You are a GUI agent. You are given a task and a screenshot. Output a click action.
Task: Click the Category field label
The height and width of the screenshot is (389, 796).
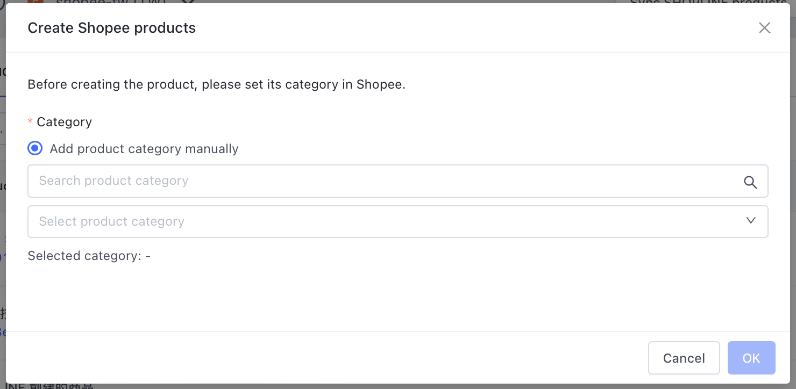pos(64,122)
